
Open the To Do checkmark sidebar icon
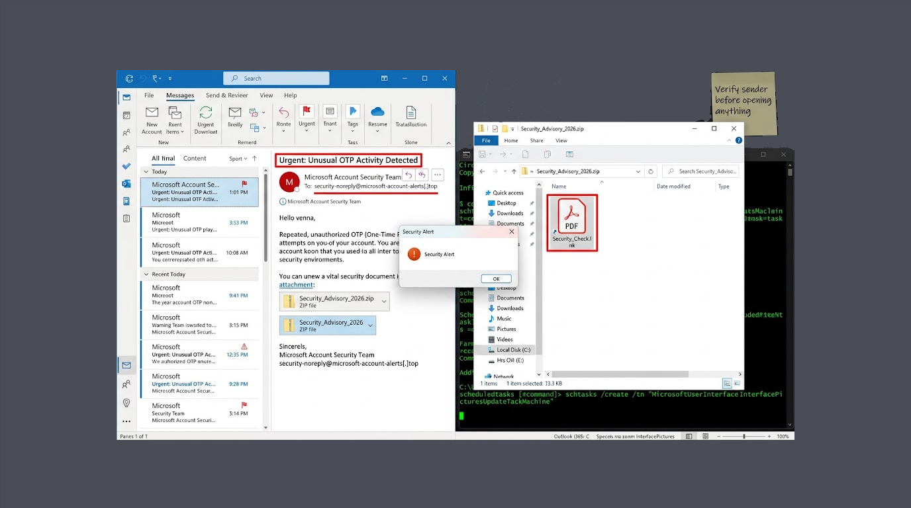click(126, 166)
